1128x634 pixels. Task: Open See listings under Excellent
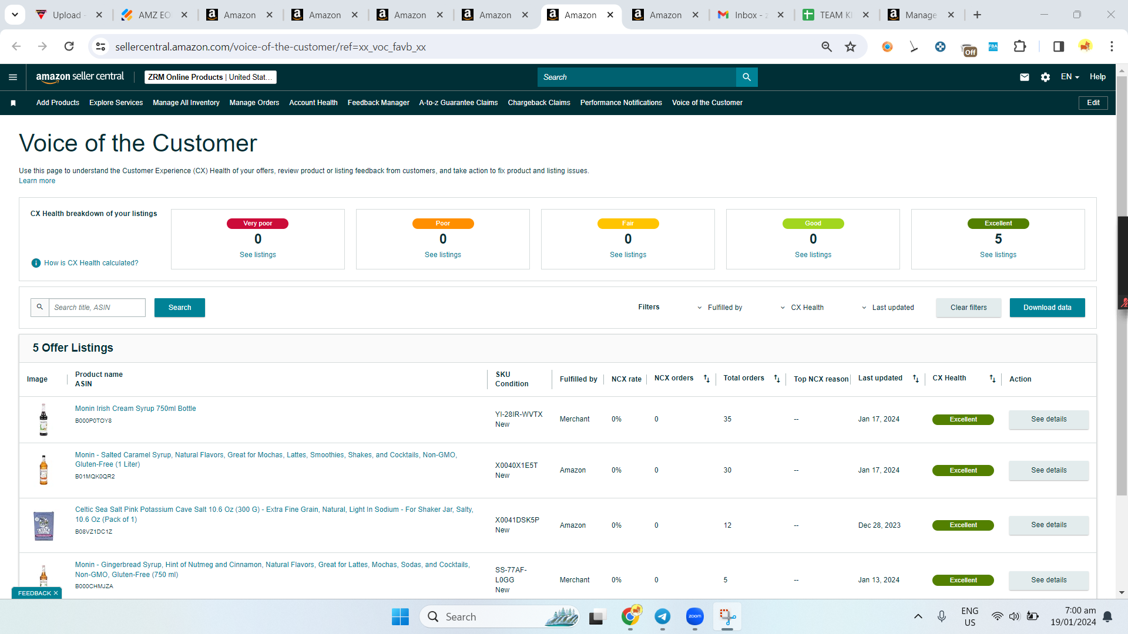(x=998, y=255)
